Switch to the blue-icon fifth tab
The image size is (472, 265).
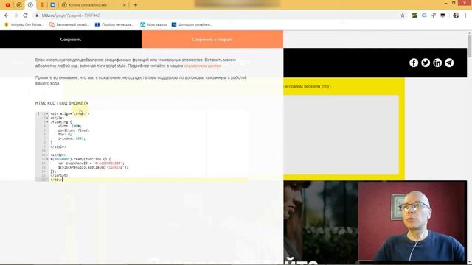point(52,5)
